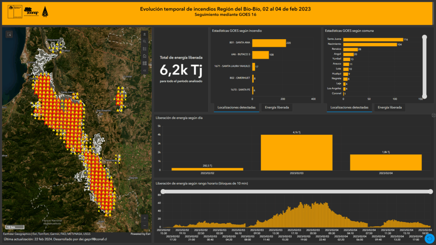Open the comuna Energía liberada tab

pos(390,108)
